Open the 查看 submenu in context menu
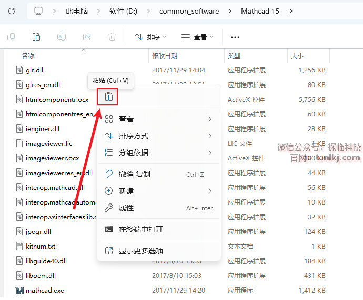The image size is (363, 300). point(159,119)
